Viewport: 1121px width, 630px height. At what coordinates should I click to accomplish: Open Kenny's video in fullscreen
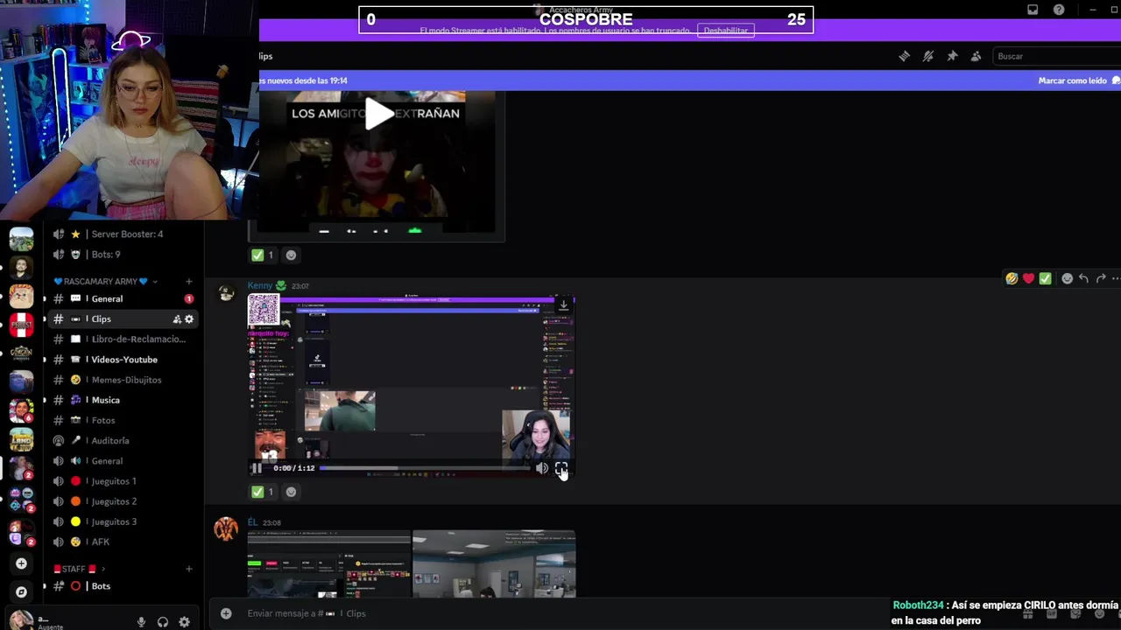(x=561, y=468)
